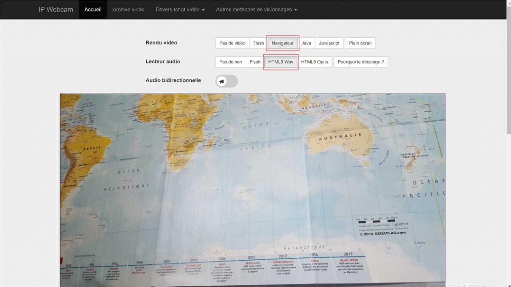511x287 pixels.
Task: Click the webcam video feed image
Action: pos(253,189)
